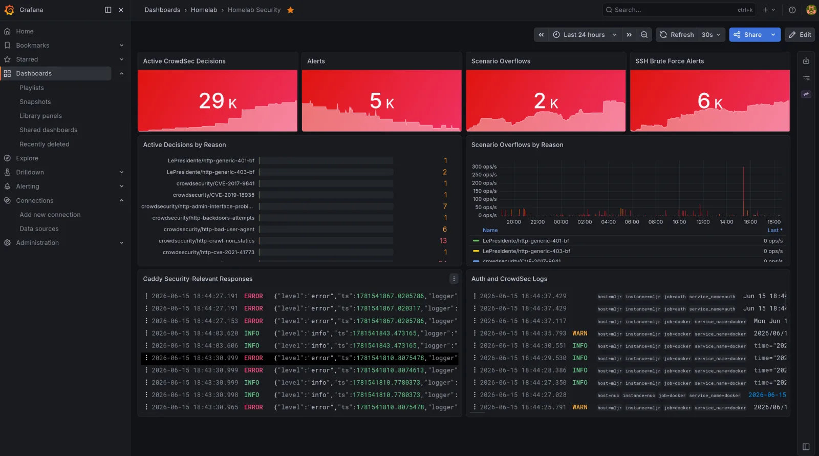
Task: Click the Home house icon in the sidebar
Action: point(7,31)
